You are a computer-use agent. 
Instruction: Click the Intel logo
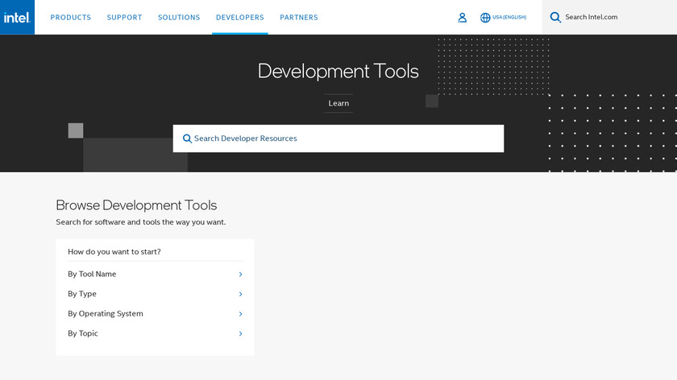pos(17,17)
